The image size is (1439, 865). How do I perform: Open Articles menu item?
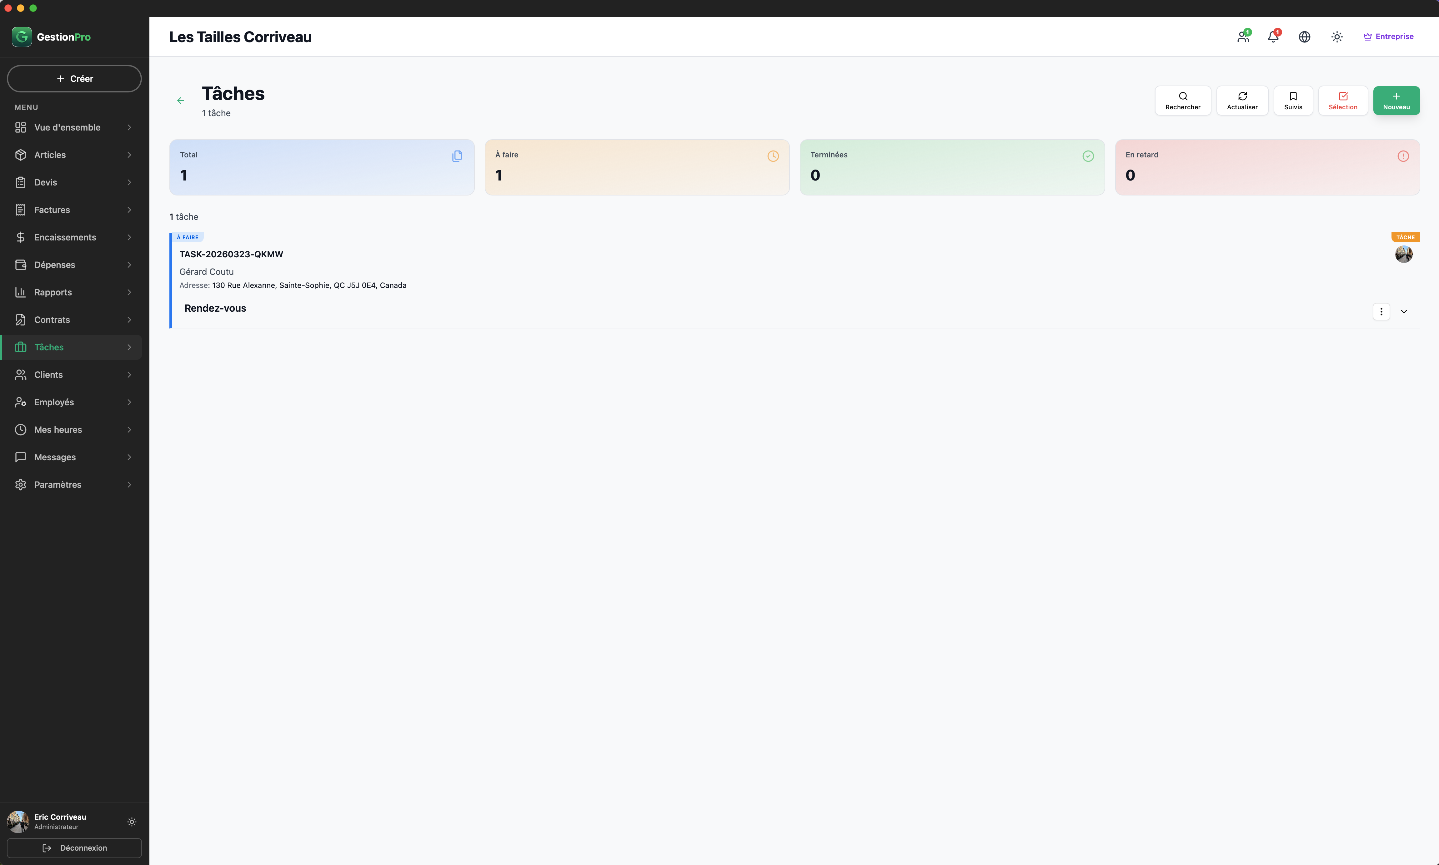[74, 155]
